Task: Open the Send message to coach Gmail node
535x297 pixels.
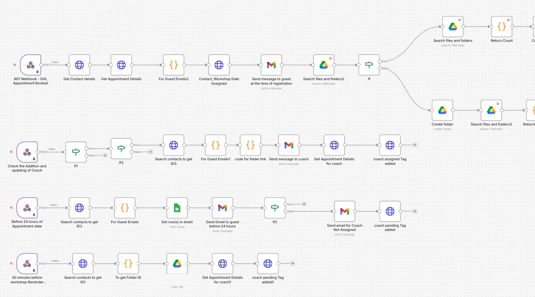Action: tap(289, 145)
